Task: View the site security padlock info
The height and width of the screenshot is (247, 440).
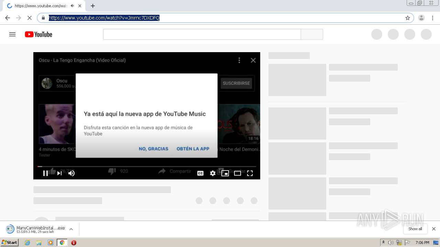Action: point(43,18)
